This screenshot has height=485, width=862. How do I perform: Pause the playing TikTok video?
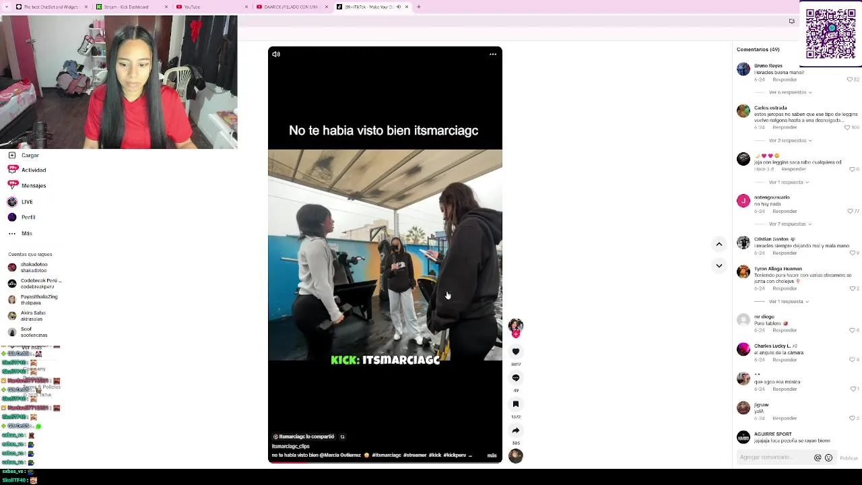[x=385, y=255]
